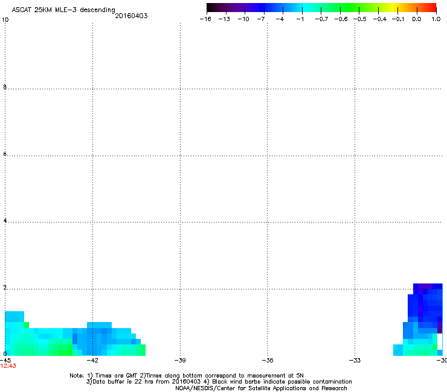
Task: Click the black end of the color bar
Action: 213,8
